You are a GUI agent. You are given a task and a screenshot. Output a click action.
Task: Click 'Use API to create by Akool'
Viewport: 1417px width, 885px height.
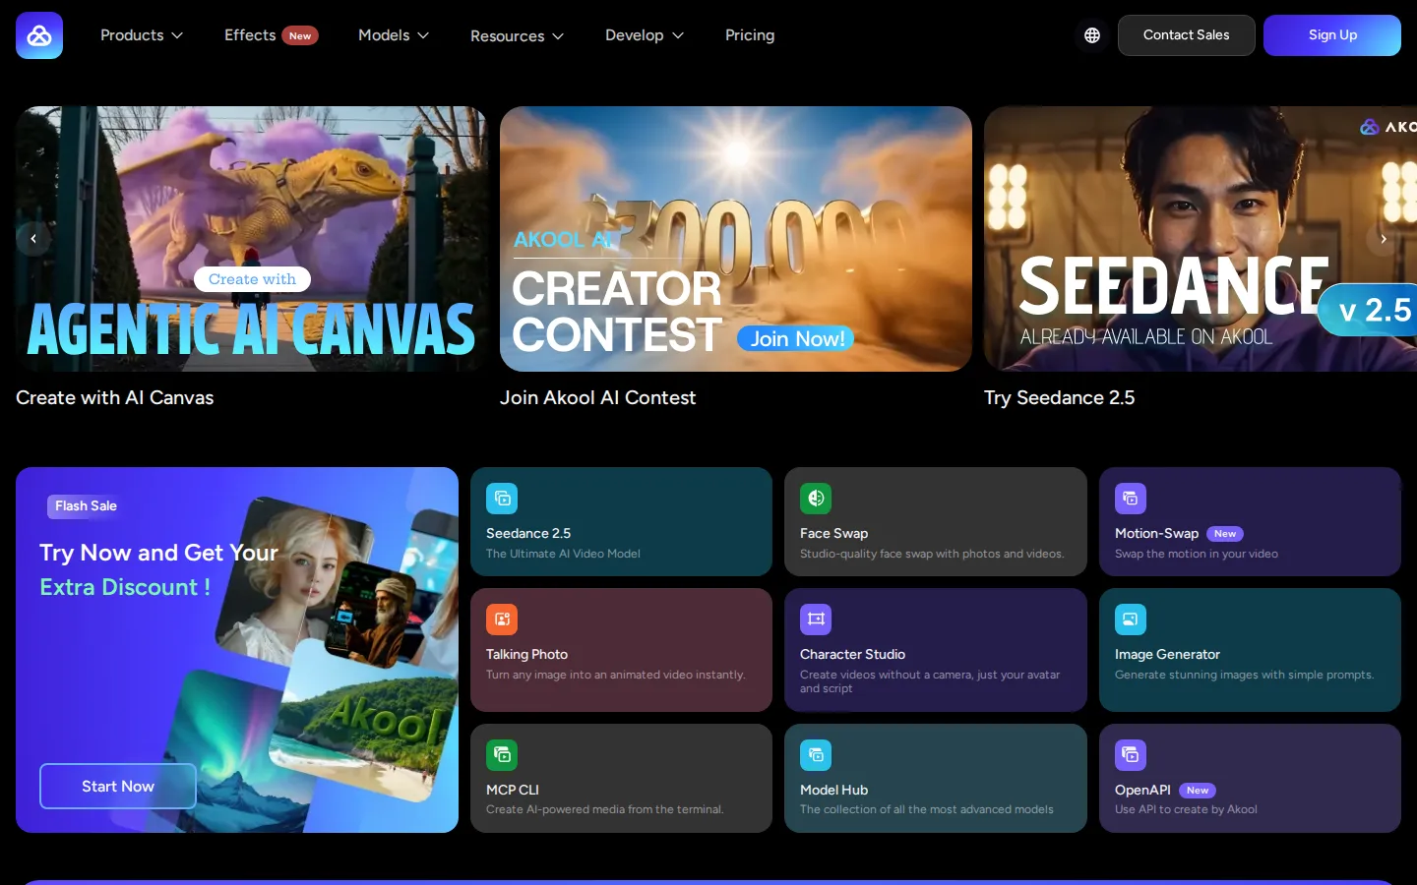pyautogui.click(x=1186, y=809)
